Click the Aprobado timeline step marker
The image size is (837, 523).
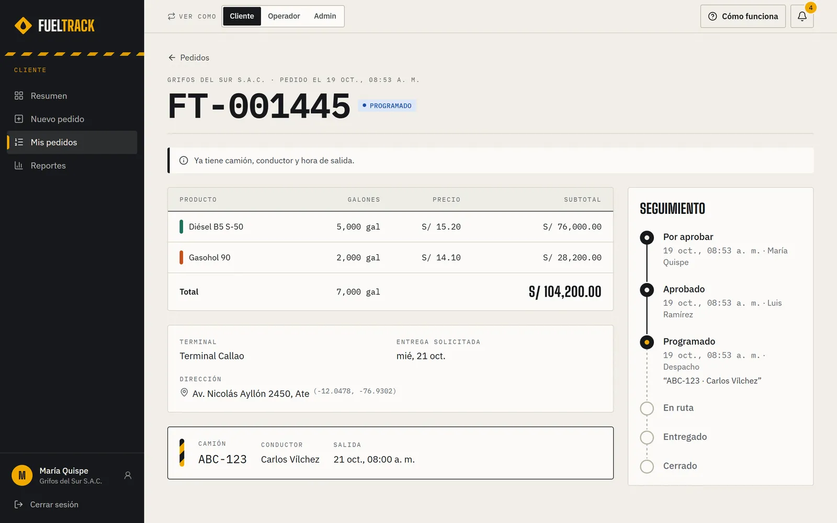coord(647,290)
